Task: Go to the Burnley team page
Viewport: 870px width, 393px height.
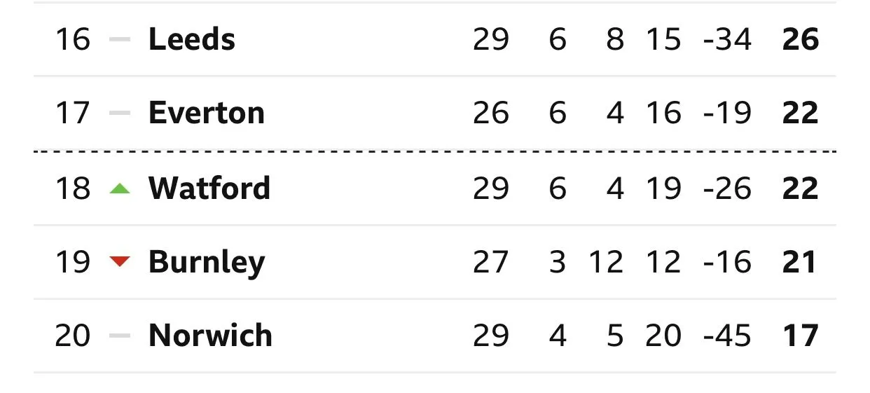Action: click(x=206, y=262)
